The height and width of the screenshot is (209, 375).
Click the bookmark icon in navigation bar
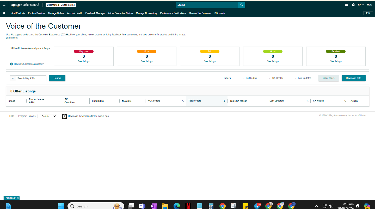(4, 13)
